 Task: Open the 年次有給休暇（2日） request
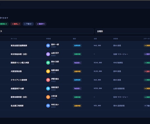coord(19,54)
